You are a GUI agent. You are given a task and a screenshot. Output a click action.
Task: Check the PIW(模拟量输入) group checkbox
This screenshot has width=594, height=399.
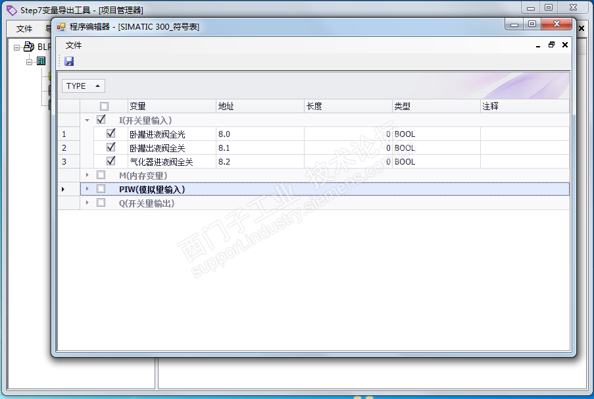(101, 188)
